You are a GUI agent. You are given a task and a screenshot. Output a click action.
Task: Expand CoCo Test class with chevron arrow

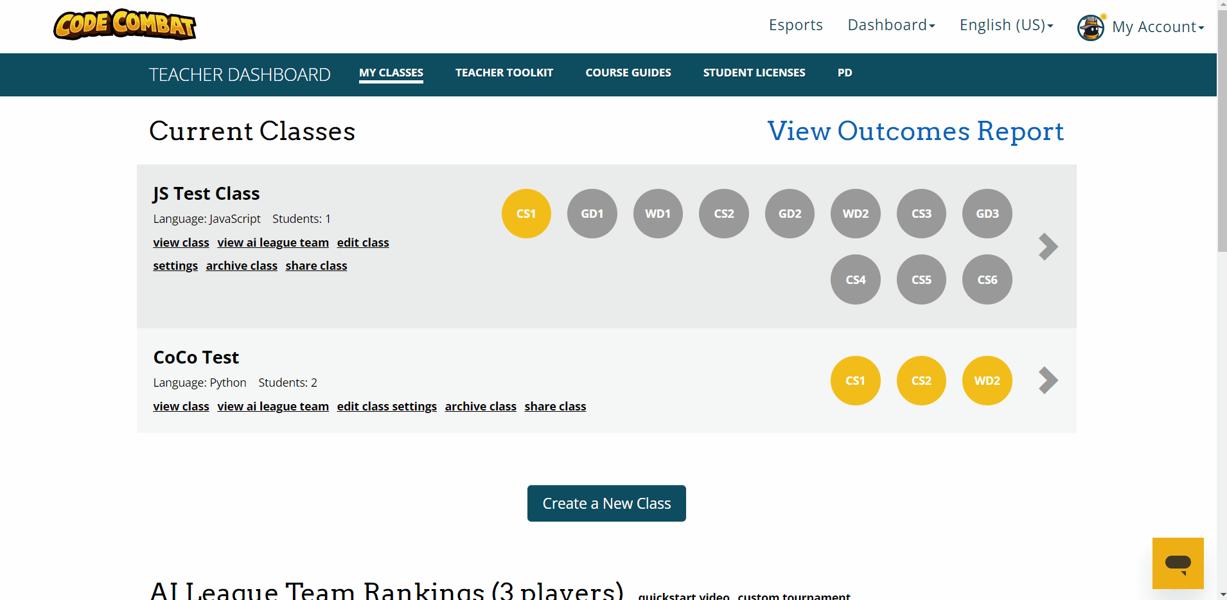click(x=1048, y=380)
